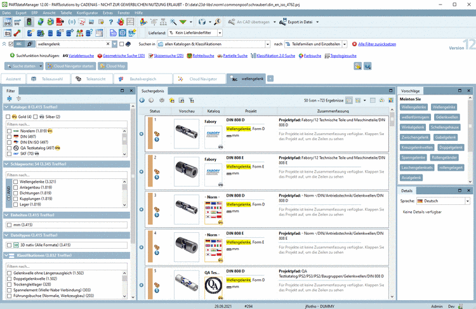The image size is (476, 309).
Task: Enable the 3D nativ (Alle Formate) checkbox
Action: pos(8,244)
